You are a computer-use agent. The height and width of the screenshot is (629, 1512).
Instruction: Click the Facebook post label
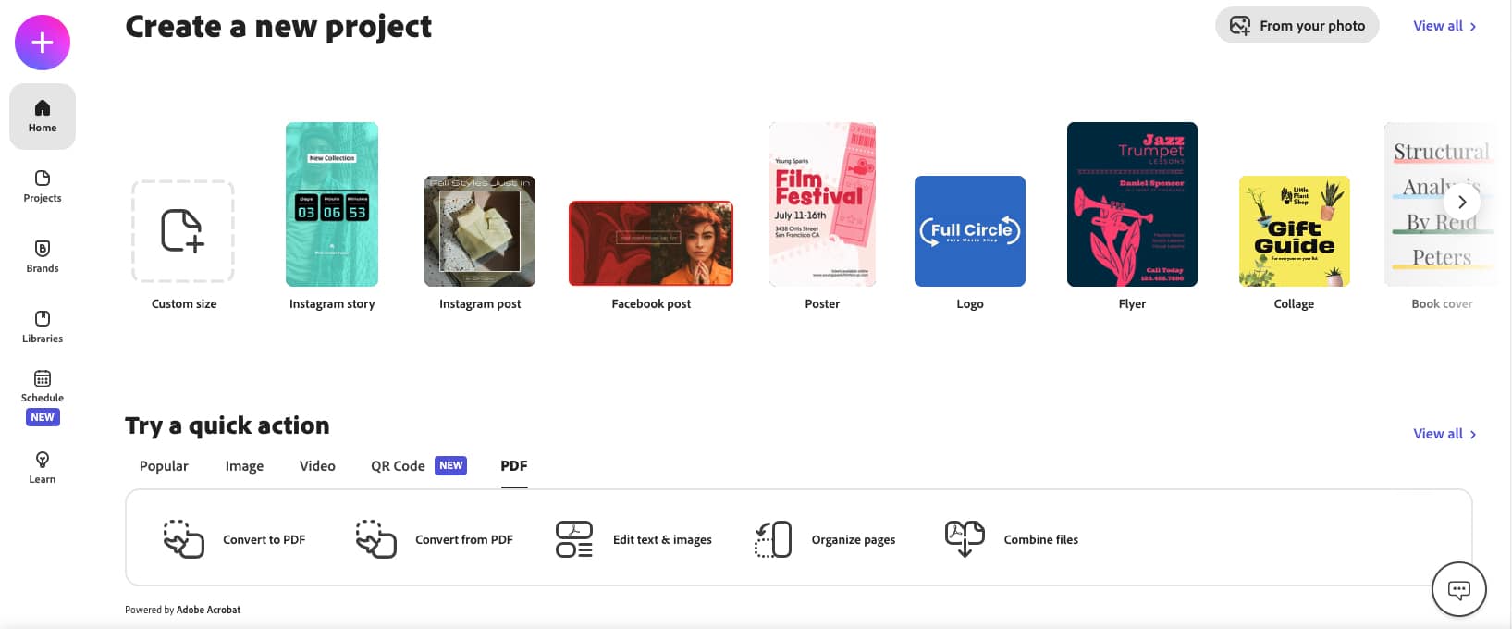(651, 303)
